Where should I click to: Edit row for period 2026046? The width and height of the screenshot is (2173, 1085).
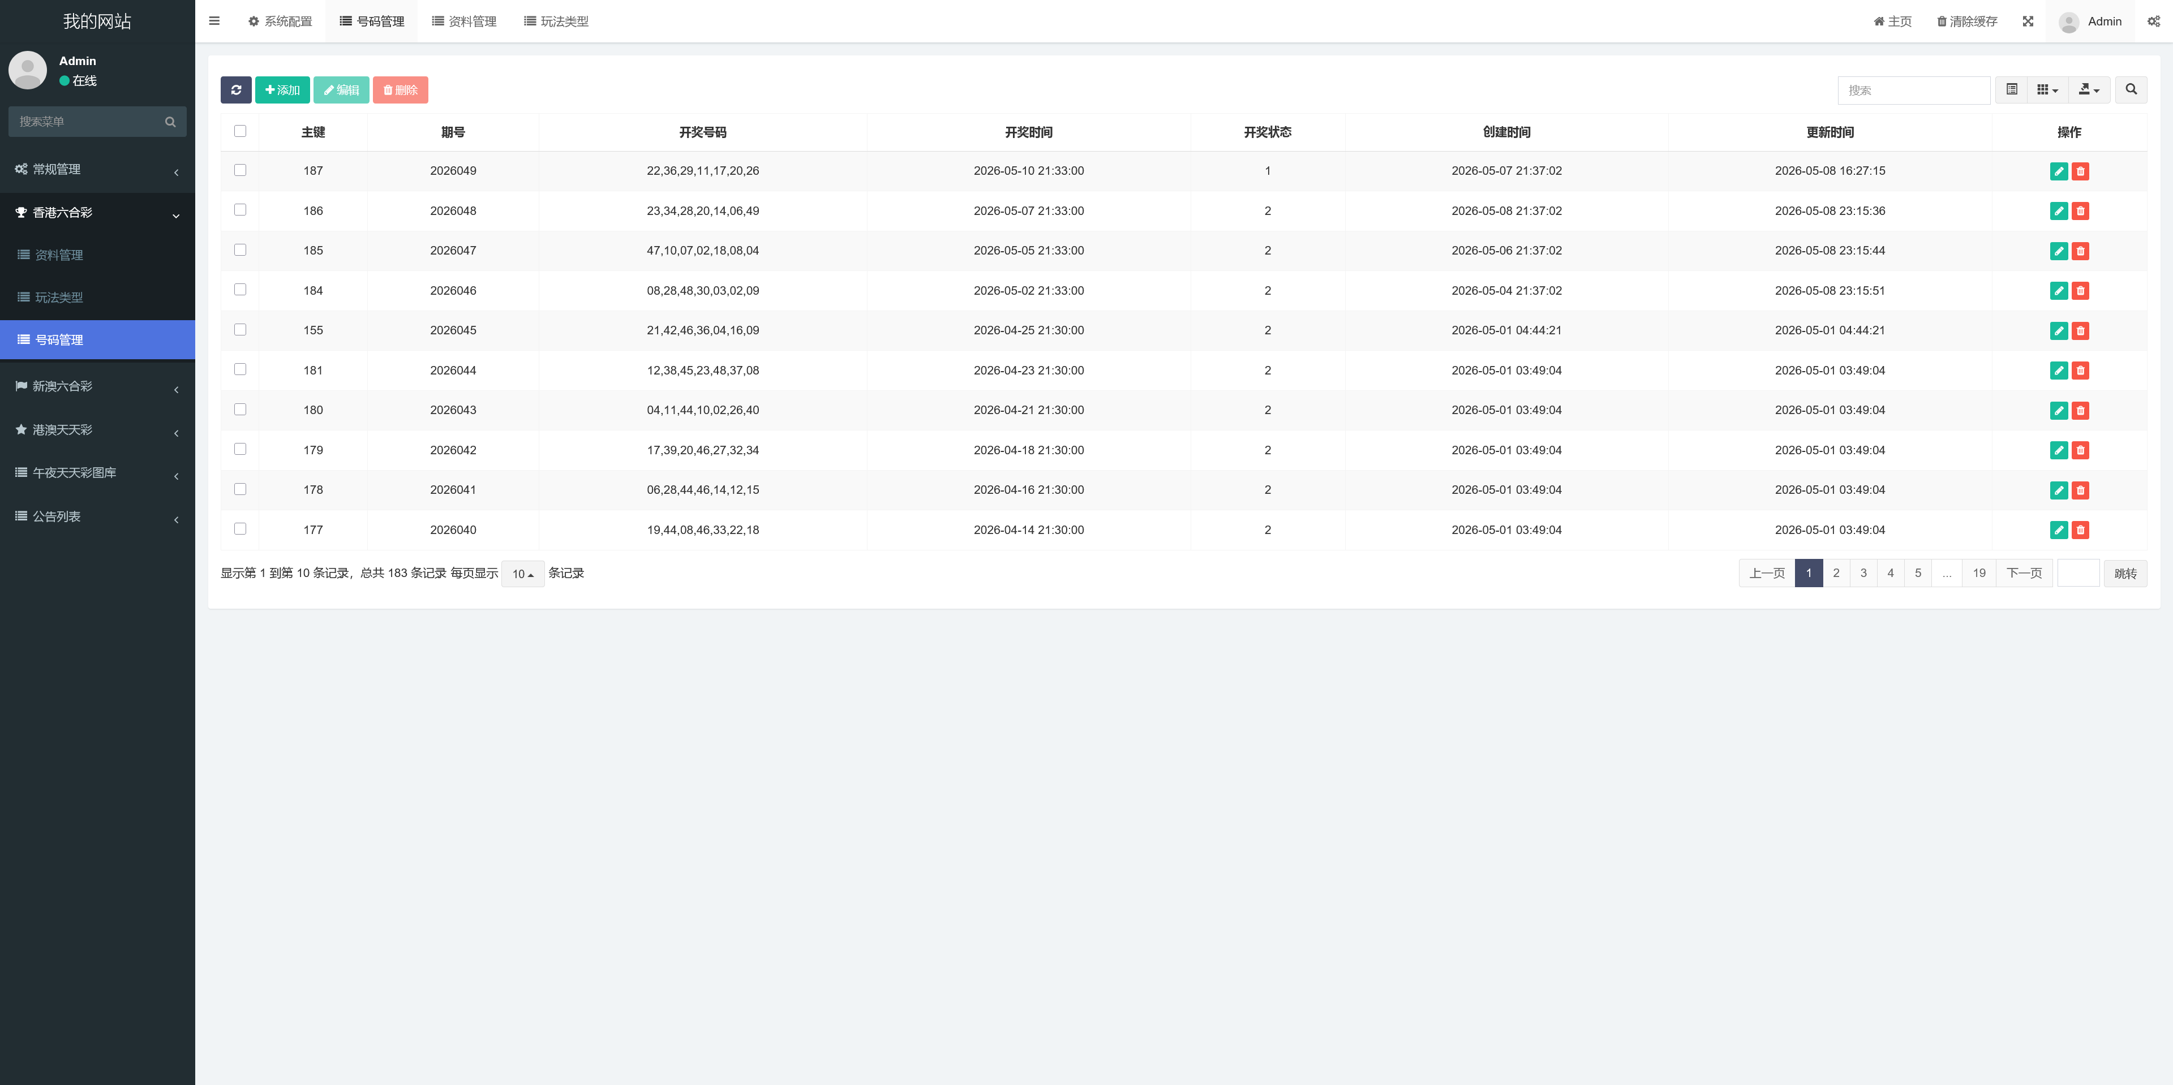click(x=2059, y=291)
